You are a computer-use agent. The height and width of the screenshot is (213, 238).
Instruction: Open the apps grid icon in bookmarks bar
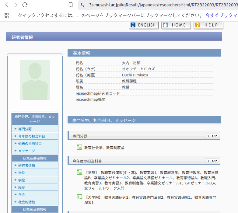[6, 16]
